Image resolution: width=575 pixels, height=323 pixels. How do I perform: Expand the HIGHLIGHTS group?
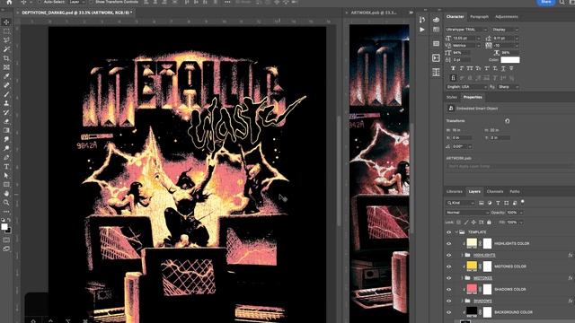462,255
